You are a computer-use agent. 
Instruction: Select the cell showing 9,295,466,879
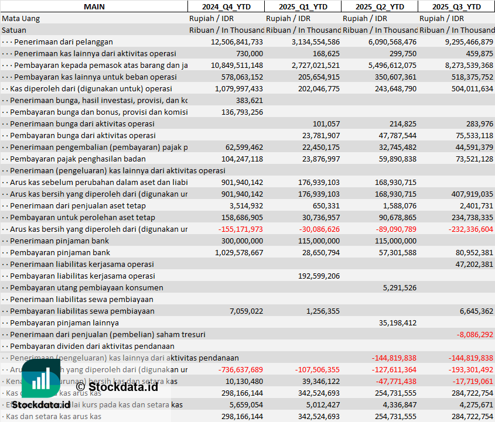[461, 42]
